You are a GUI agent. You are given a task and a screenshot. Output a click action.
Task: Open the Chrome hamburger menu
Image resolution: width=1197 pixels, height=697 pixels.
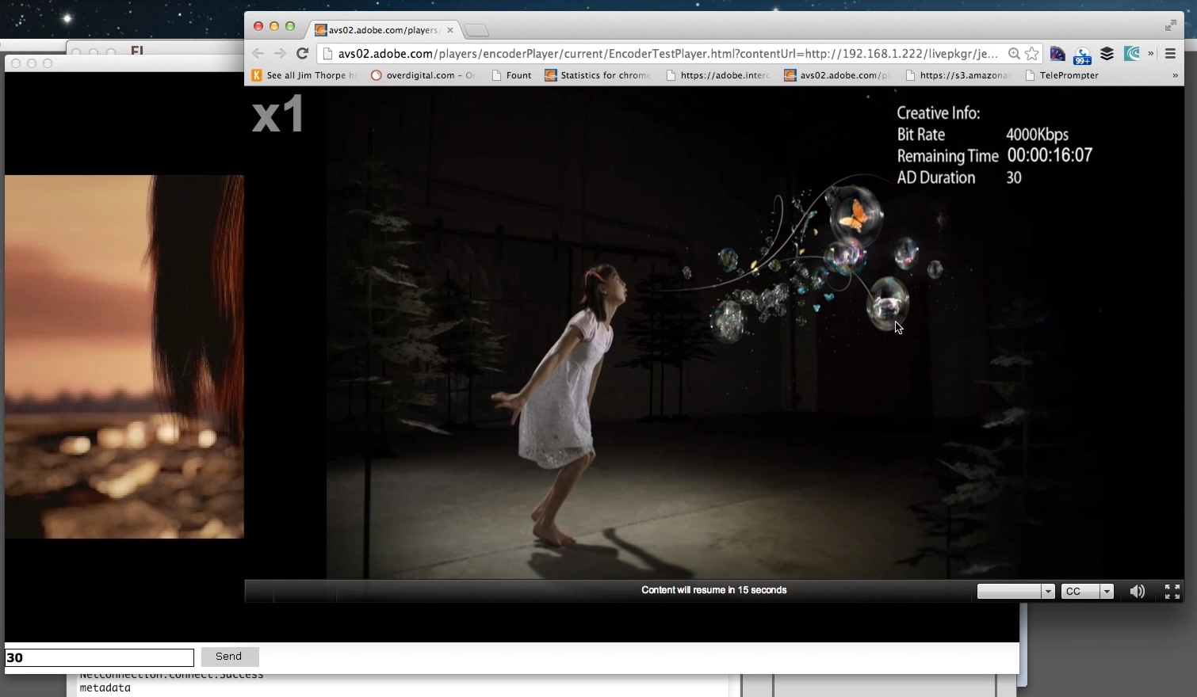[x=1171, y=54]
